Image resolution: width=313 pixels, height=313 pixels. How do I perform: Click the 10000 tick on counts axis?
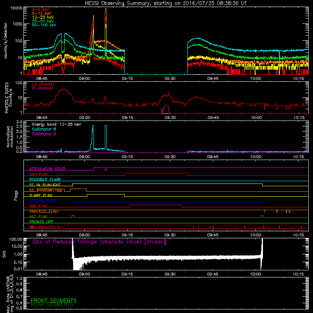click(x=16, y=8)
